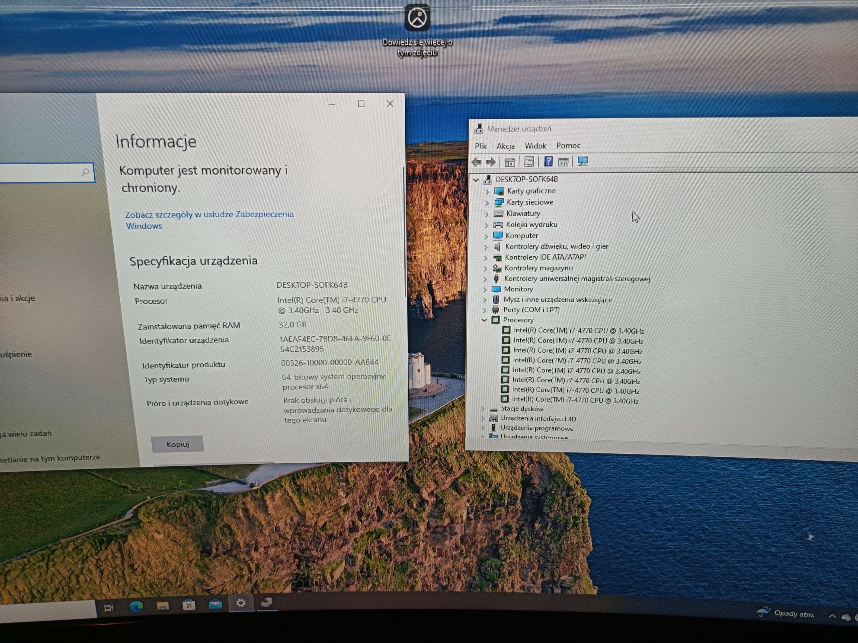Click the scan for hardware changes monitor icon
The height and width of the screenshot is (643, 858).
pos(583,162)
